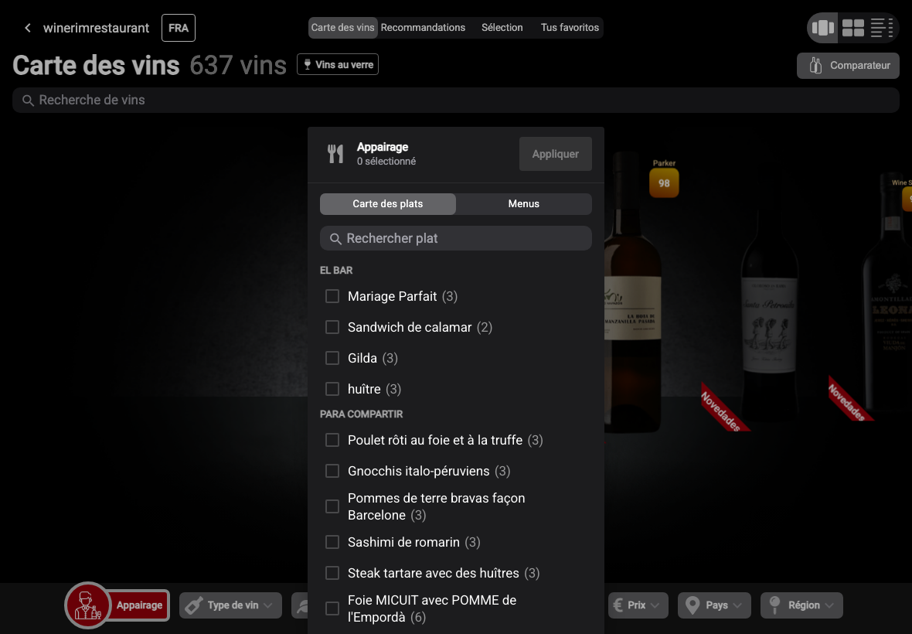Switch to Carte des plats tab
Screen dimensions: 912x634
388,204
